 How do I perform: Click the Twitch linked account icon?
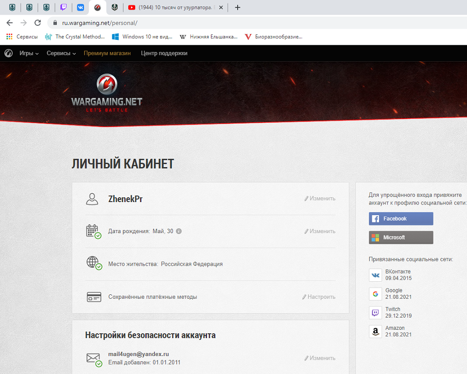[x=375, y=313]
